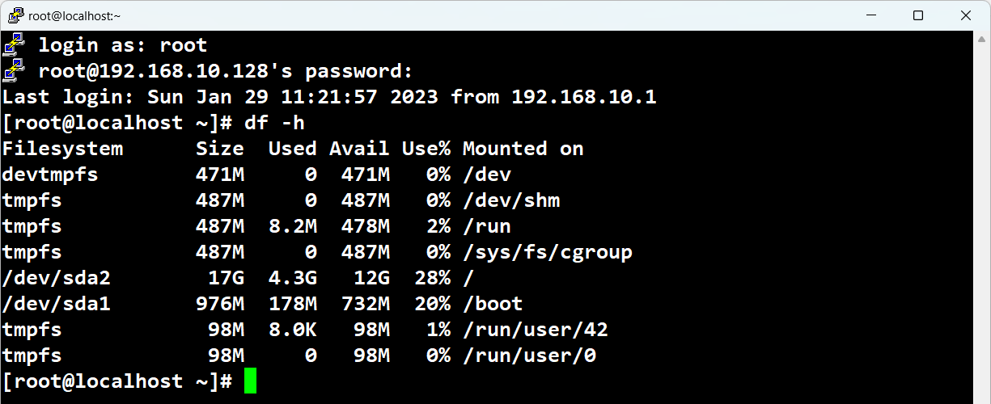Click the "178M" used value

[293, 304]
